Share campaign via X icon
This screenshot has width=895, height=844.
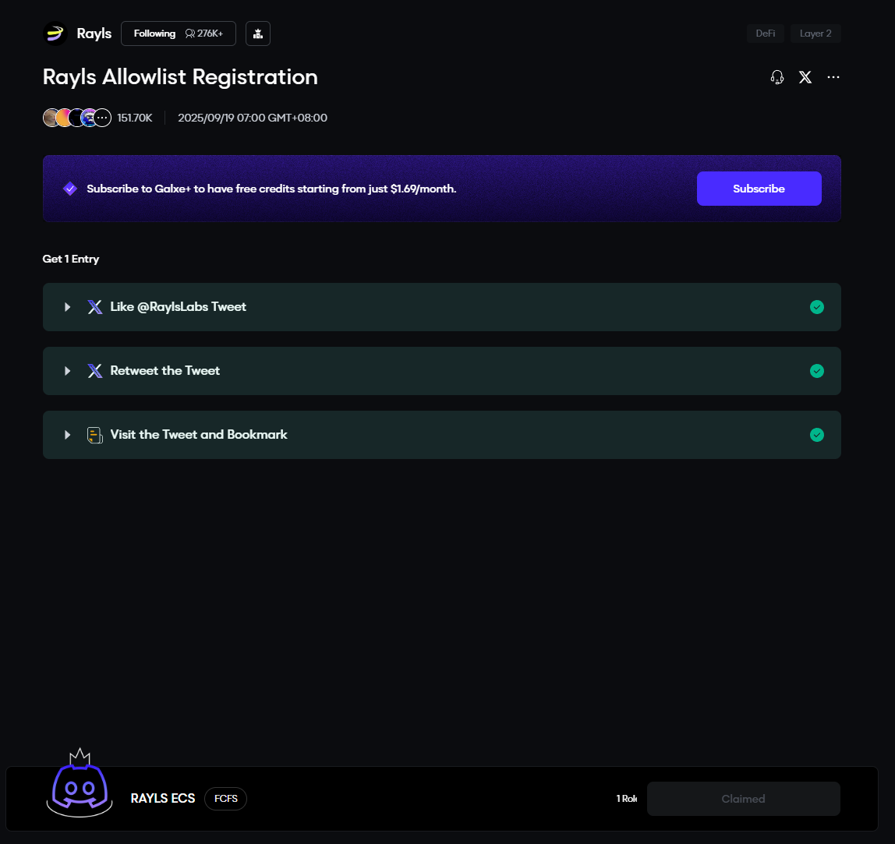[x=805, y=77]
